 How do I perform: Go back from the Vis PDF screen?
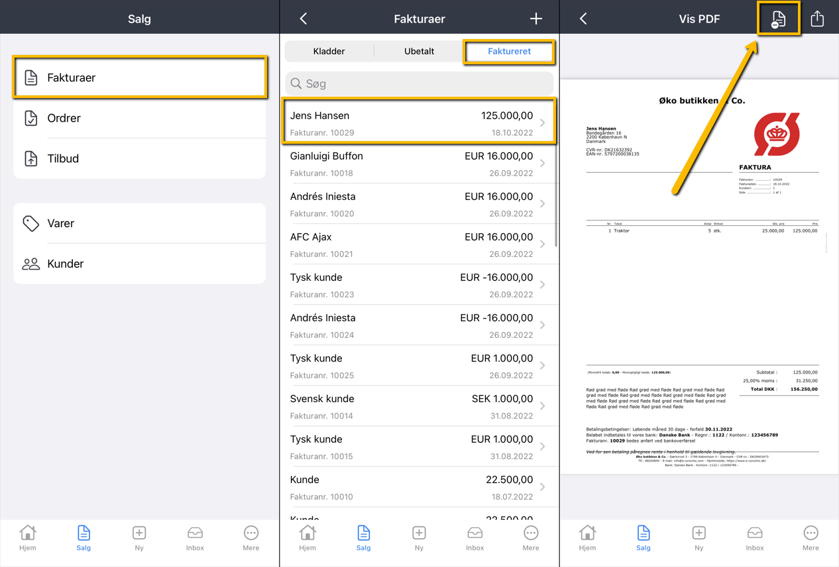pos(583,19)
